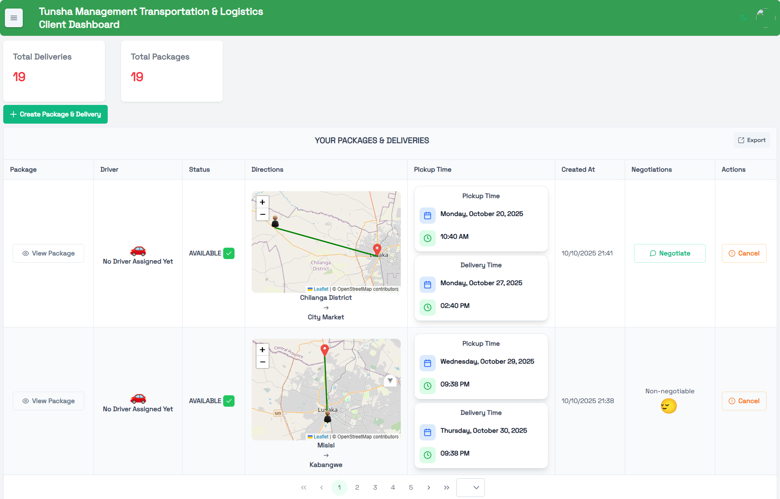Click the red City Market destination pin
Image resolution: width=780 pixels, height=499 pixels.
pos(377,248)
